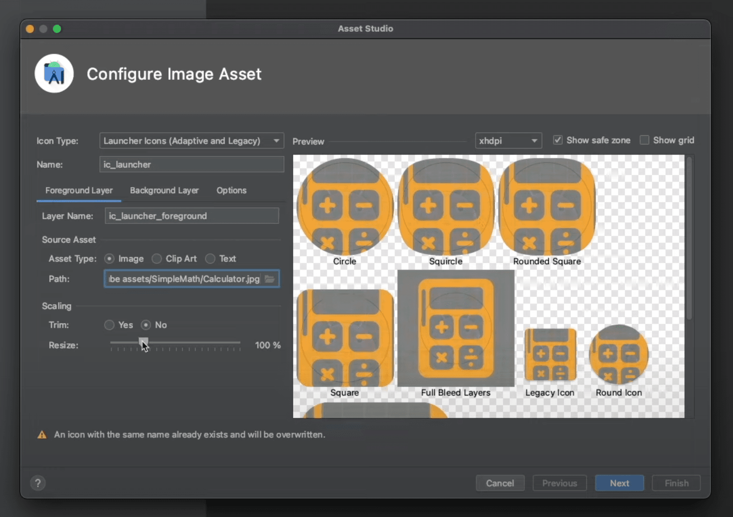This screenshot has width=733, height=517.
Task: Click inside the ic_launcher Name field
Action: [x=191, y=164]
